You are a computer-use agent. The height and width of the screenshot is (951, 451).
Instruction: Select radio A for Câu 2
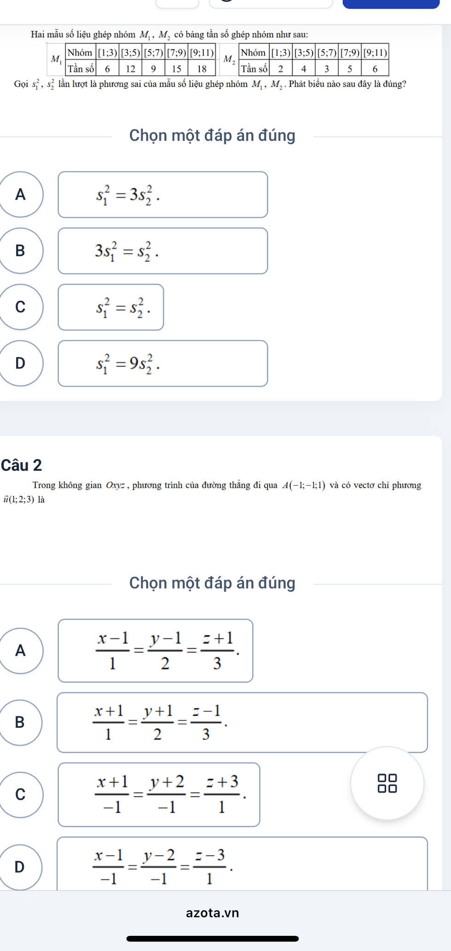coord(21,651)
